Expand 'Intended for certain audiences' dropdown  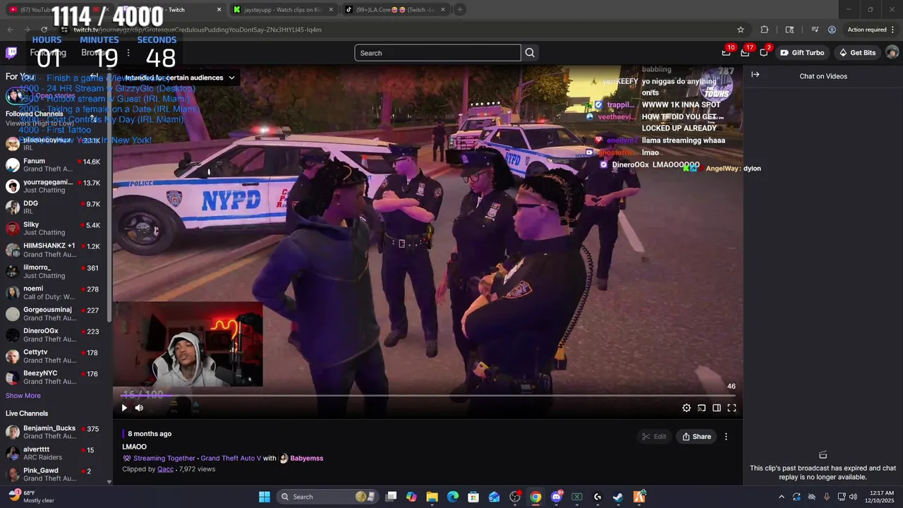click(180, 78)
